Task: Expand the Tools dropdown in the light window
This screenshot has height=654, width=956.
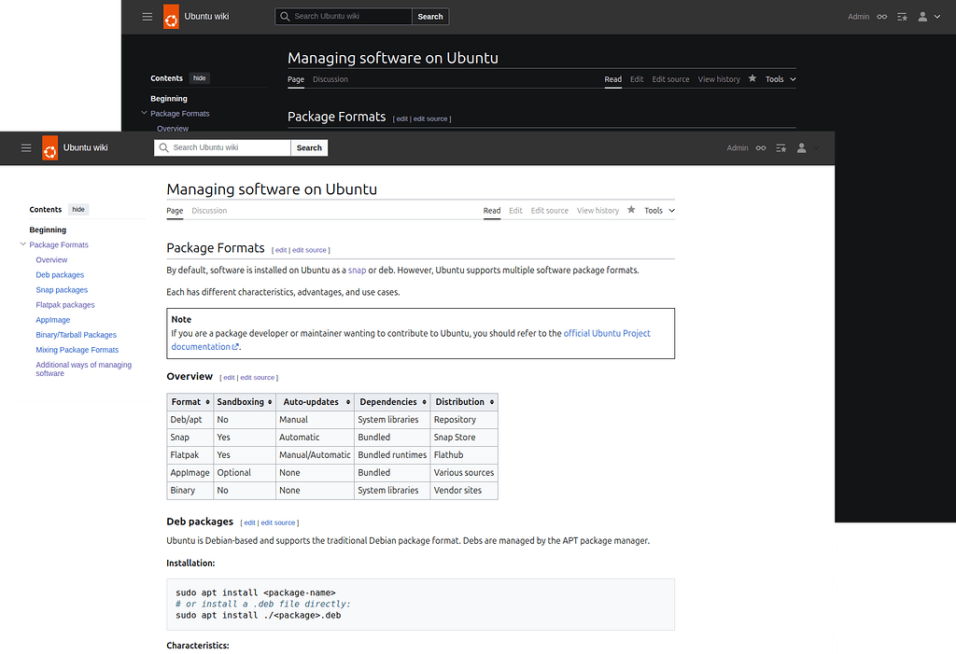Action: tap(659, 211)
